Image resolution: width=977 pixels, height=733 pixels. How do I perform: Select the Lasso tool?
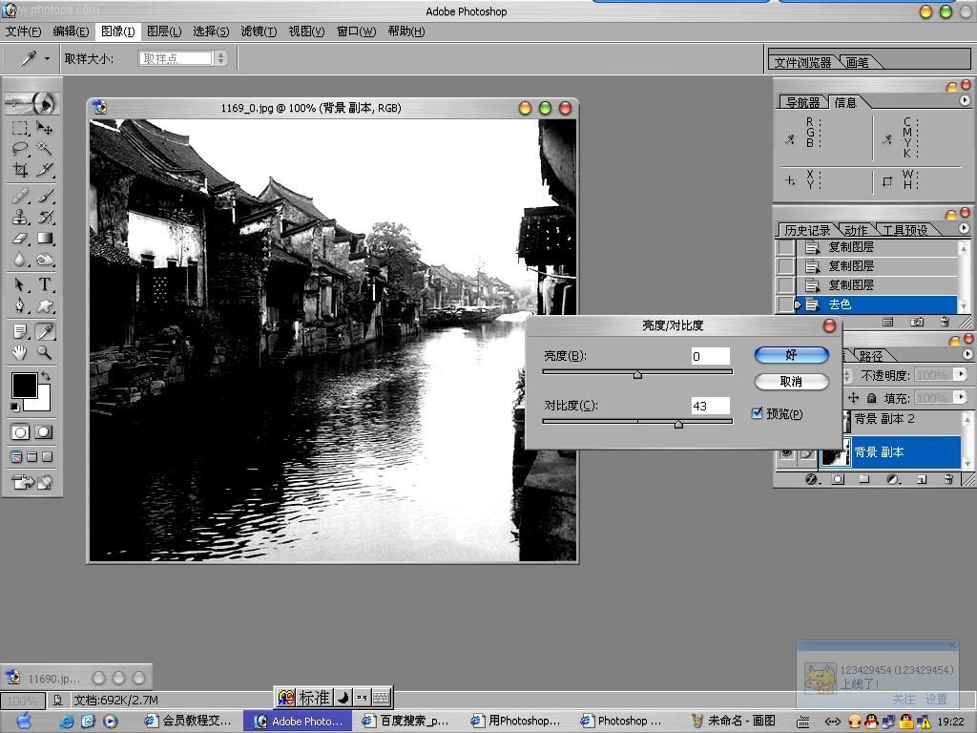tap(20, 148)
